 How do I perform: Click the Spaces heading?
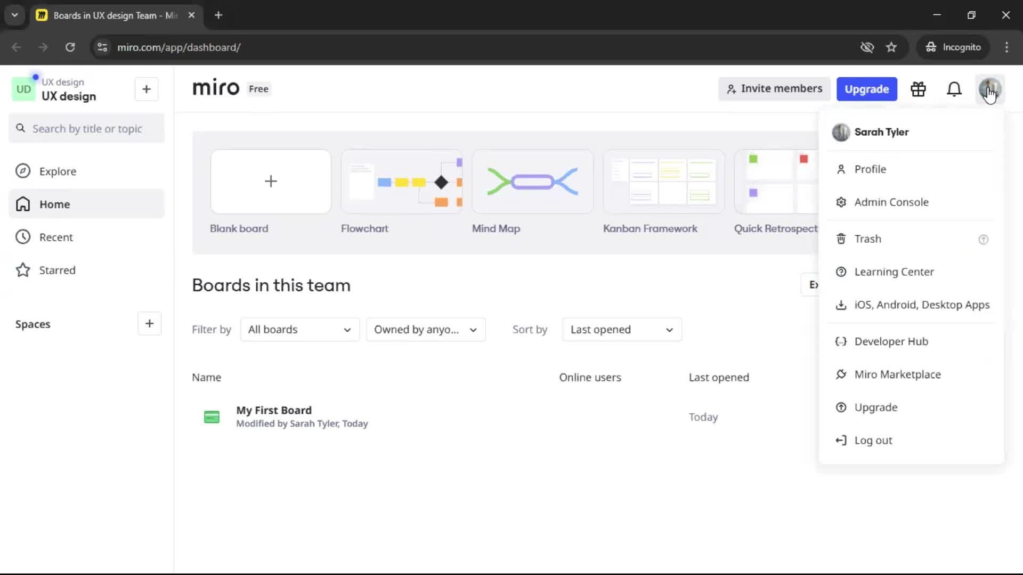click(33, 324)
